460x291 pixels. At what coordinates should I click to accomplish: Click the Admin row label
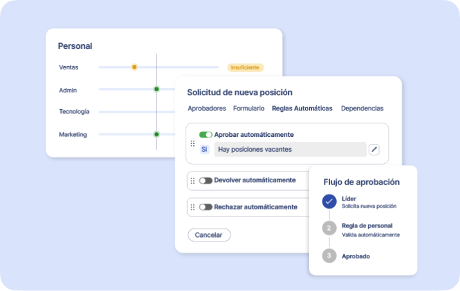click(x=67, y=90)
